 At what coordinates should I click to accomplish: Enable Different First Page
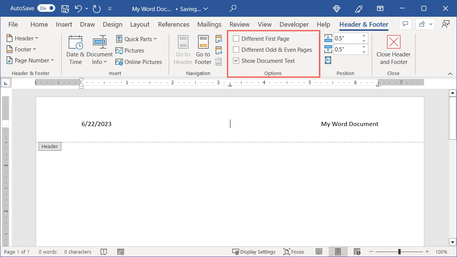[236, 38]
